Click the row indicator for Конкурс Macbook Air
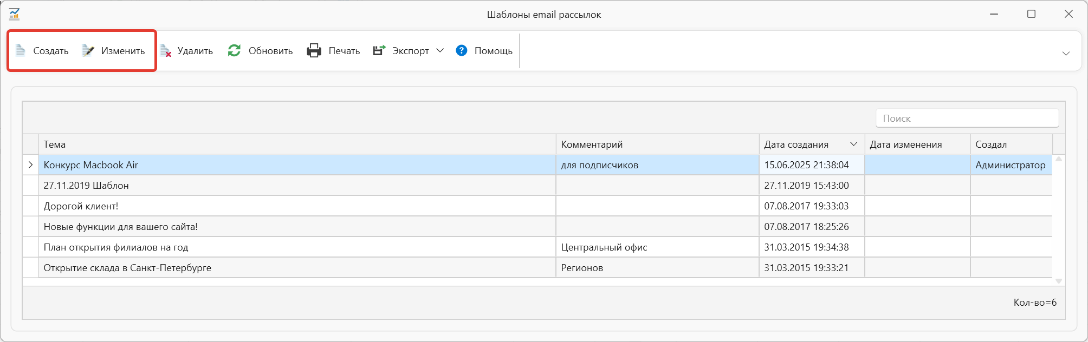This screenshot has width=1088, height=342. click(30, 165)
